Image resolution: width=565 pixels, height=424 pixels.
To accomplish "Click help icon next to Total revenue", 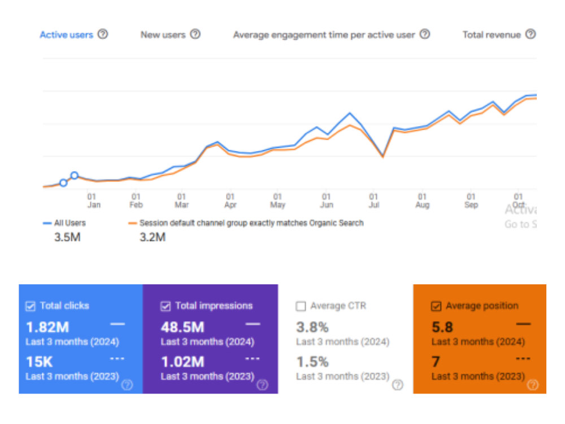I will (531, 34).
